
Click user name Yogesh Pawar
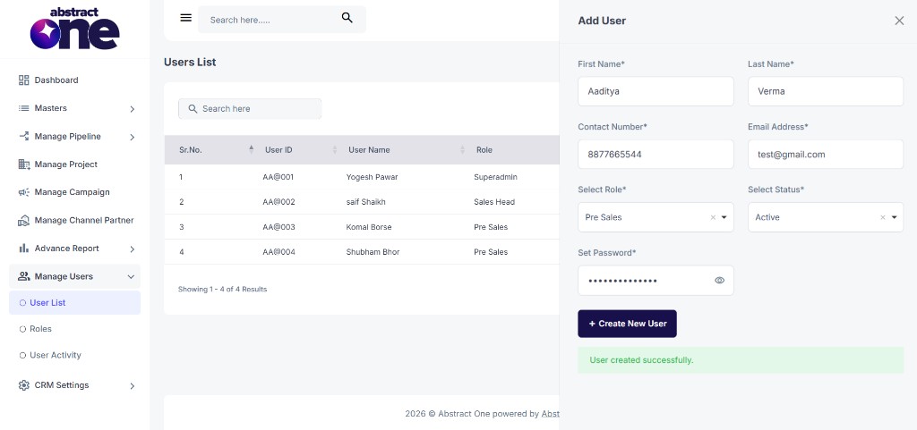coord(372,177)
